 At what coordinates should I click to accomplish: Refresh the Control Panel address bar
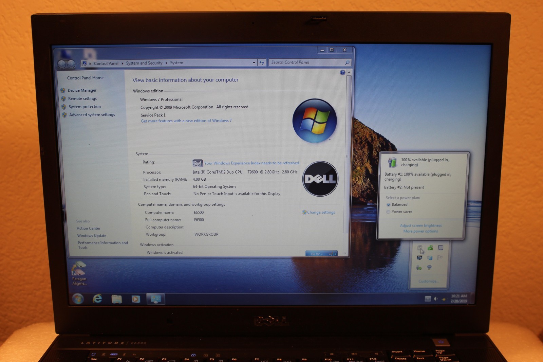pyautogui.click(x=262, y=62)
